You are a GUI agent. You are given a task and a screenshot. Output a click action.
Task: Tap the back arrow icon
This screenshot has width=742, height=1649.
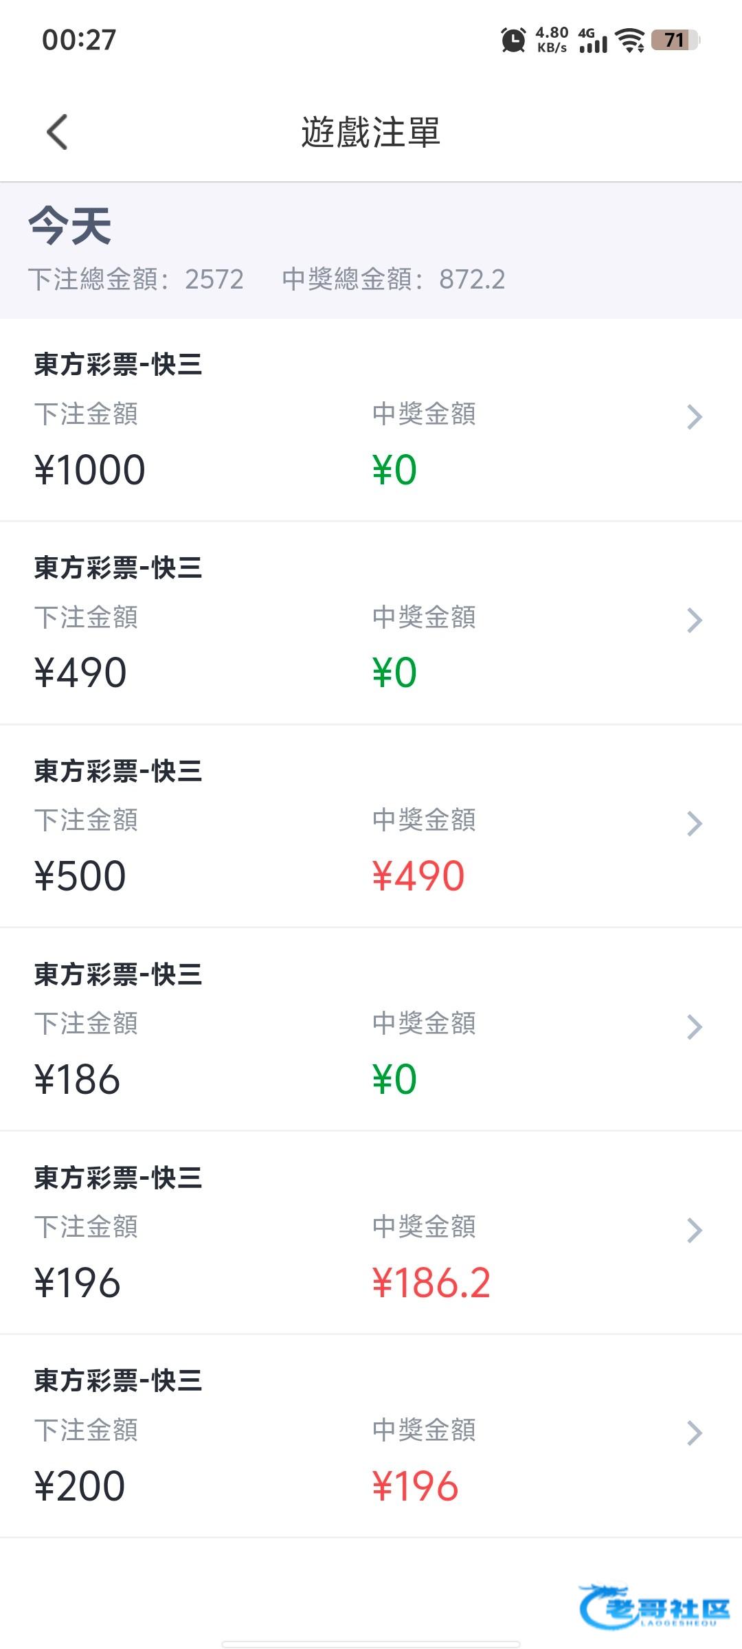58,131
